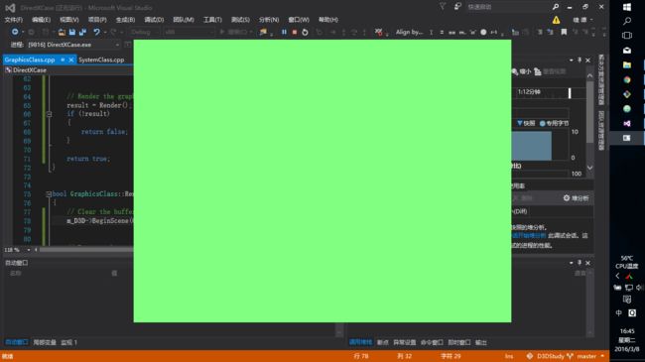Pause debugging with the break all button
The image size is (645, 362).
pos(284,32)
